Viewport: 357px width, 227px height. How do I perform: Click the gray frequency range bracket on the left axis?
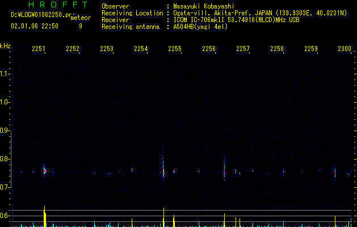11,159
